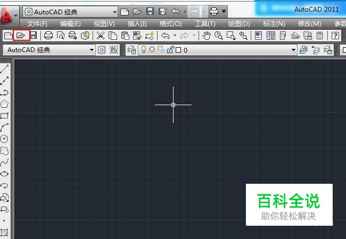This screenshot has width=346, height=239.
Task: Select the Arc draw tool
Action: click(4, 127)
